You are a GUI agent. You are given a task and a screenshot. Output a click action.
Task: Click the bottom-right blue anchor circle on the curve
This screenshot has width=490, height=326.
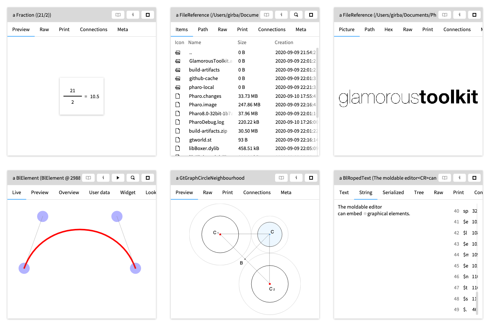pyautogui.click(x=135, y=268)
